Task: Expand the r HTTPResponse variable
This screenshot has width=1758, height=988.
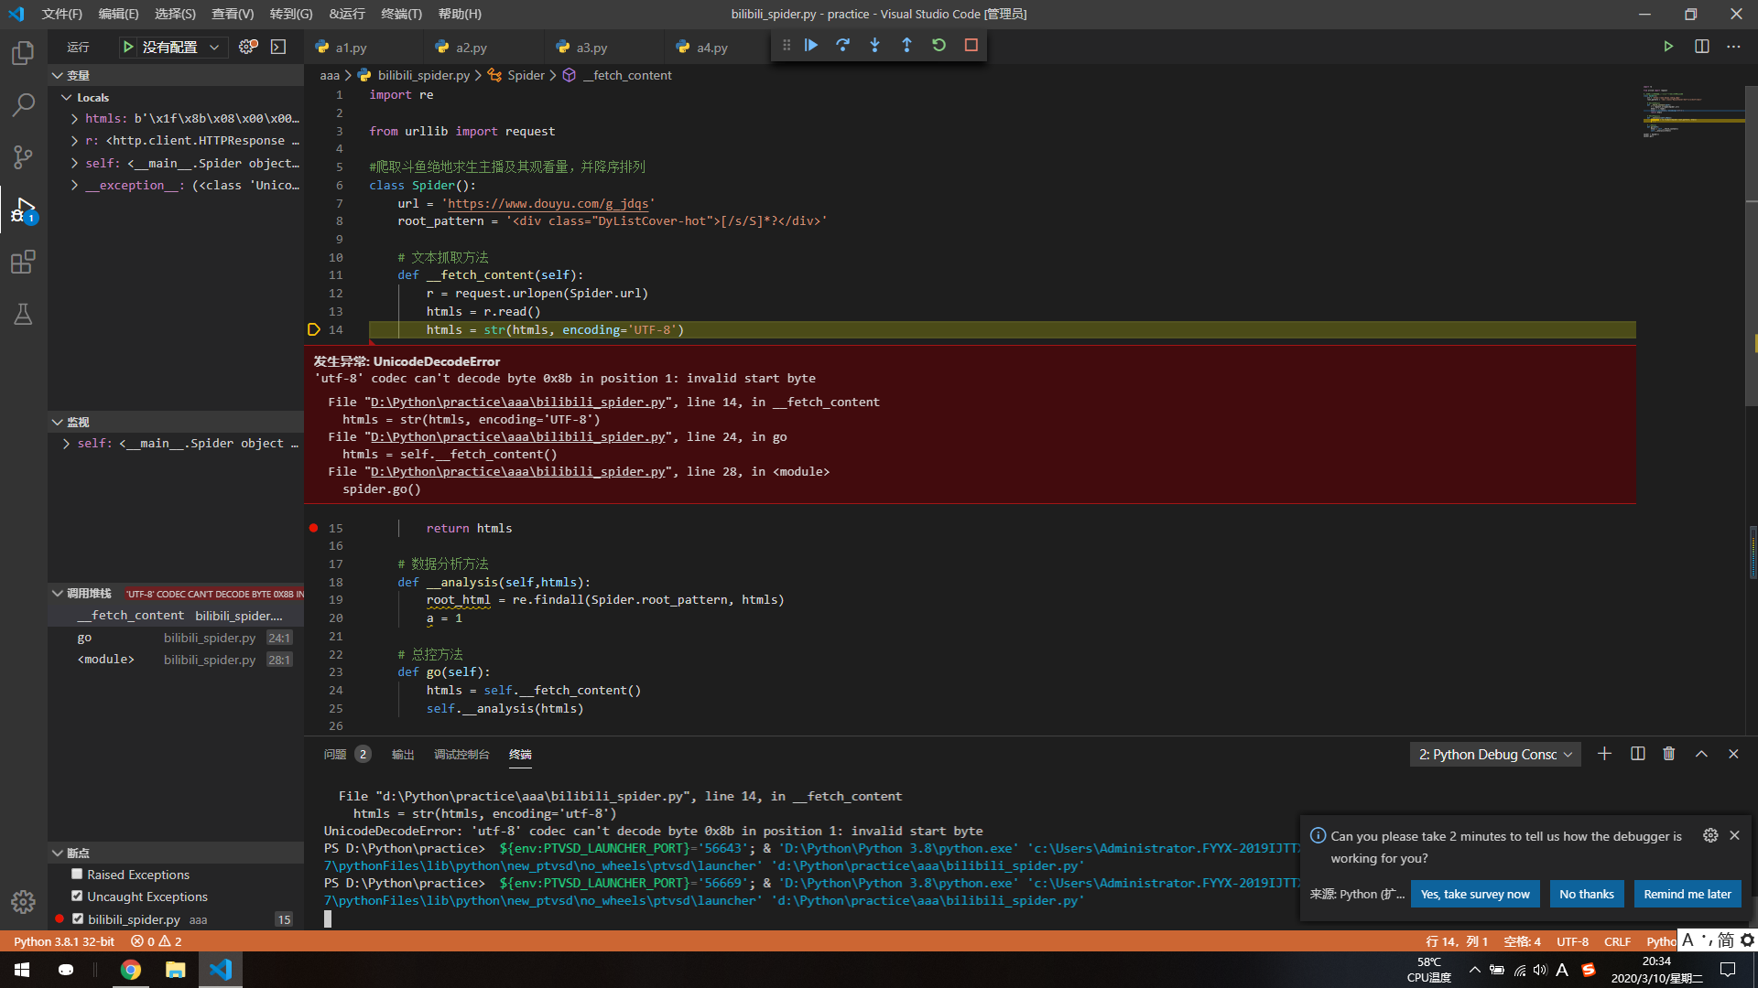Action: coord(74,141)
